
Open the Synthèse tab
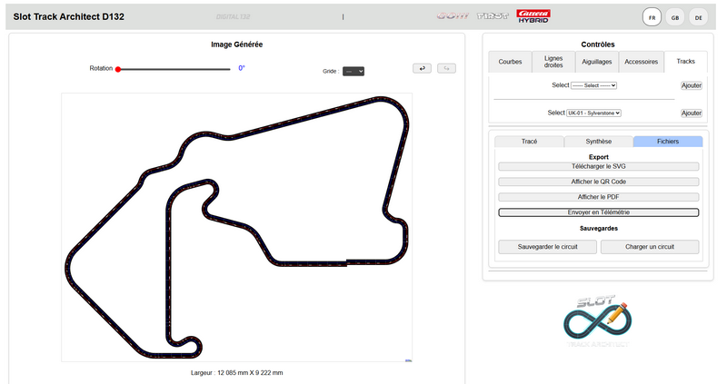pyautogui.click(x=598, y=142)
